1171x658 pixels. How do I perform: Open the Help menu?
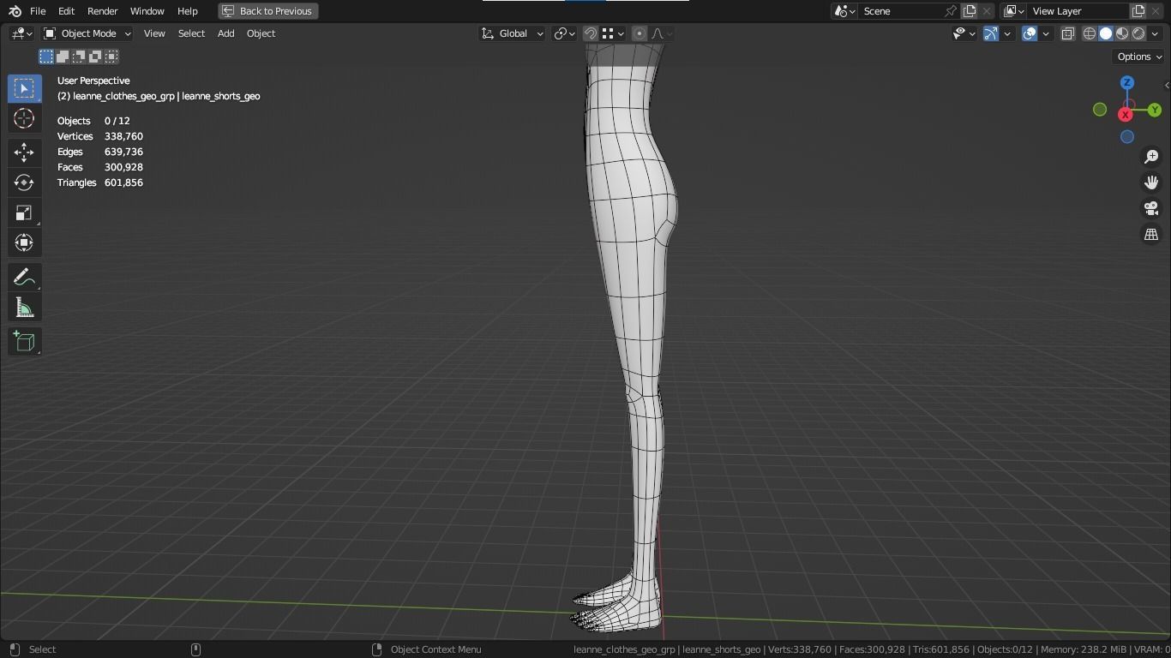coord(187,11)
